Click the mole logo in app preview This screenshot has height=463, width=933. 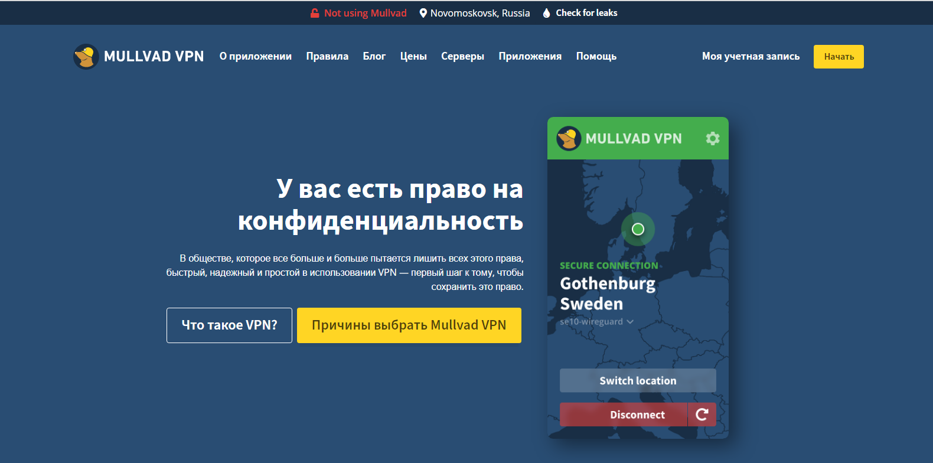(x=569, y=139)
